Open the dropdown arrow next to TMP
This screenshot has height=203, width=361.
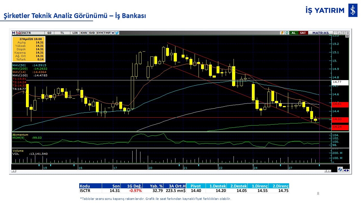click(x=113, y=33)
